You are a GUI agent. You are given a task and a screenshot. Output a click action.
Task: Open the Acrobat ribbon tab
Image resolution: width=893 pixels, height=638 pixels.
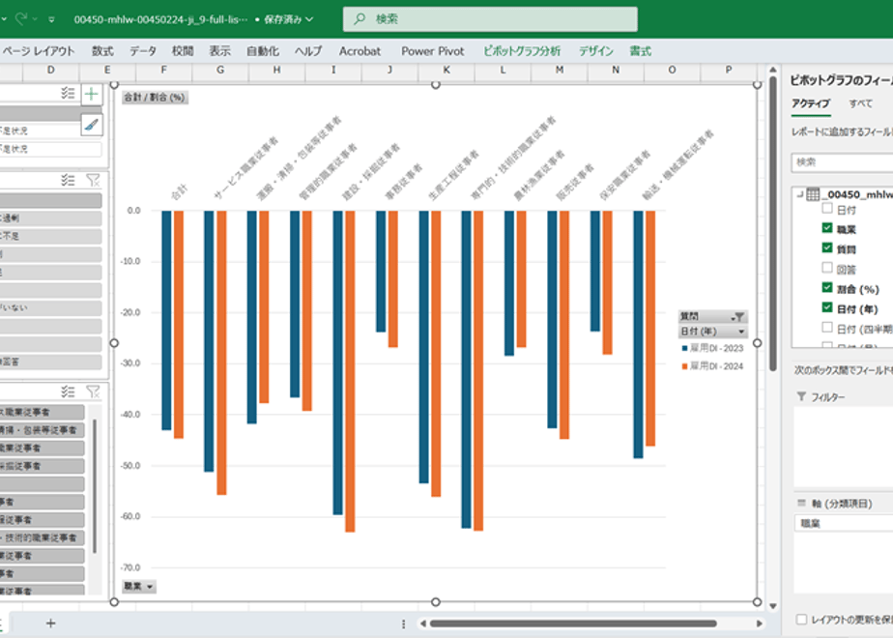tap(360, 51)
